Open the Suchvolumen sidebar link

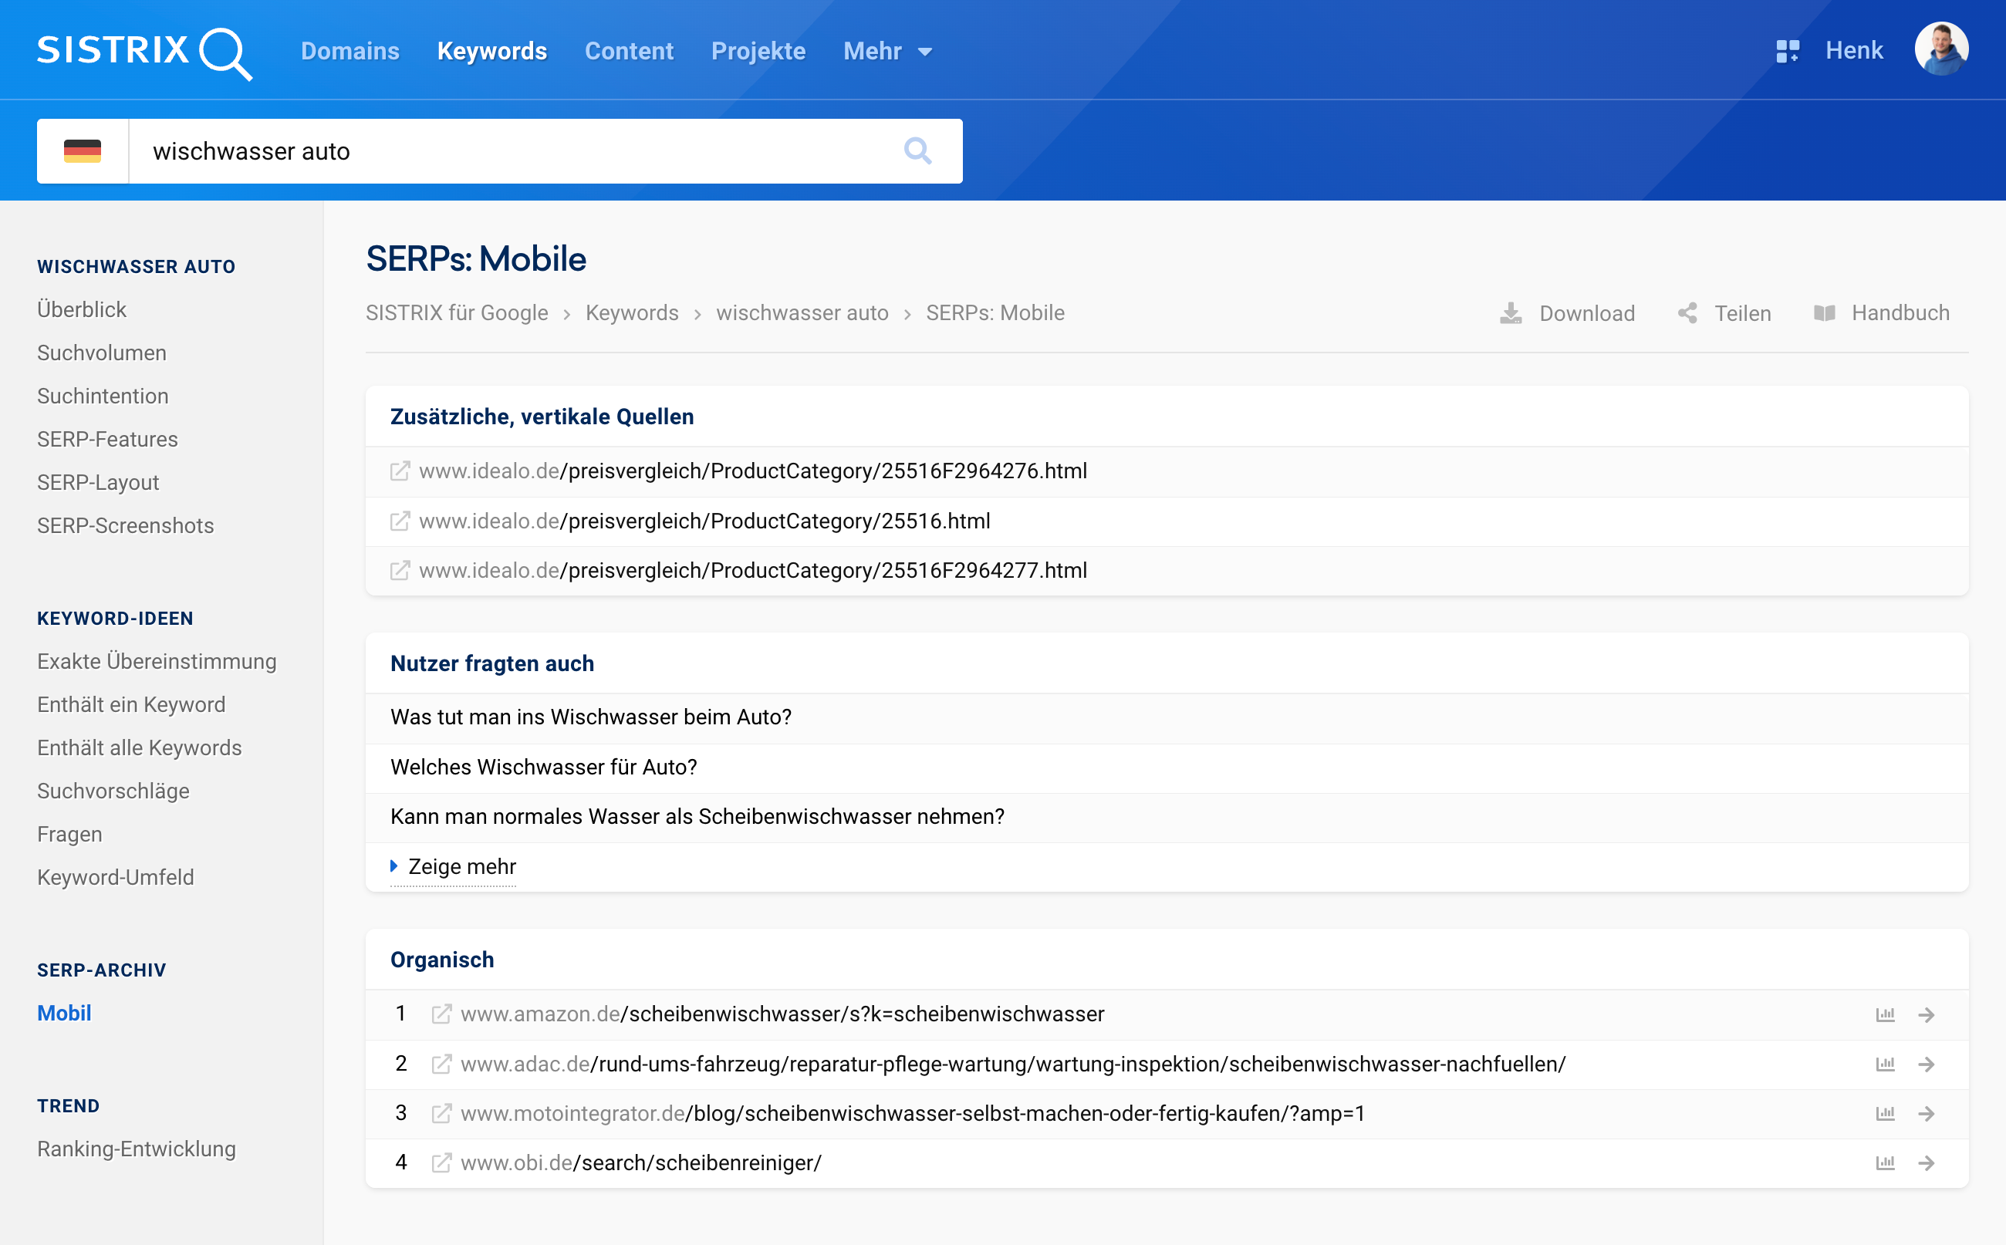coord(100,353)
